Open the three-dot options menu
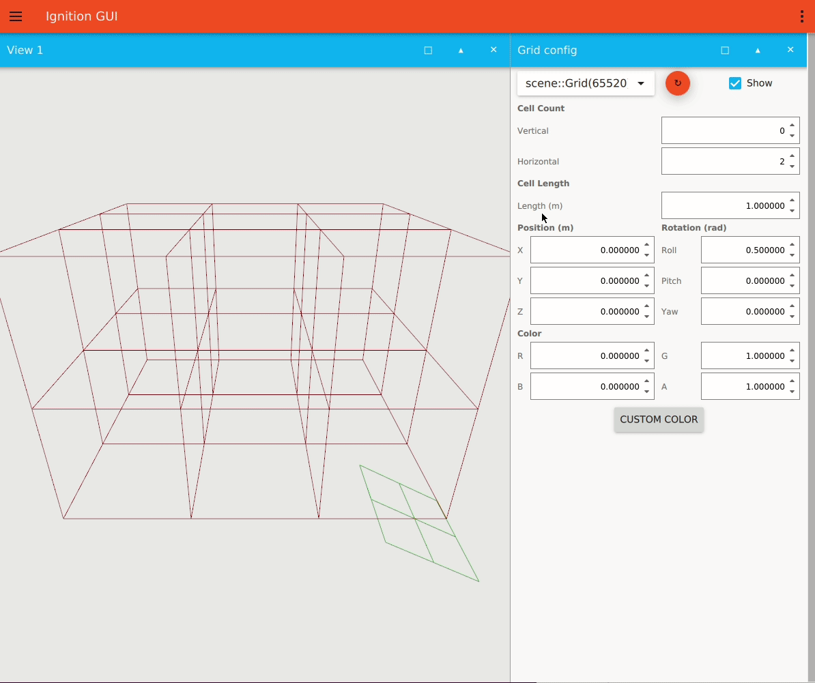The height and width of the screenshot is (683, 815). click(802, 16)
